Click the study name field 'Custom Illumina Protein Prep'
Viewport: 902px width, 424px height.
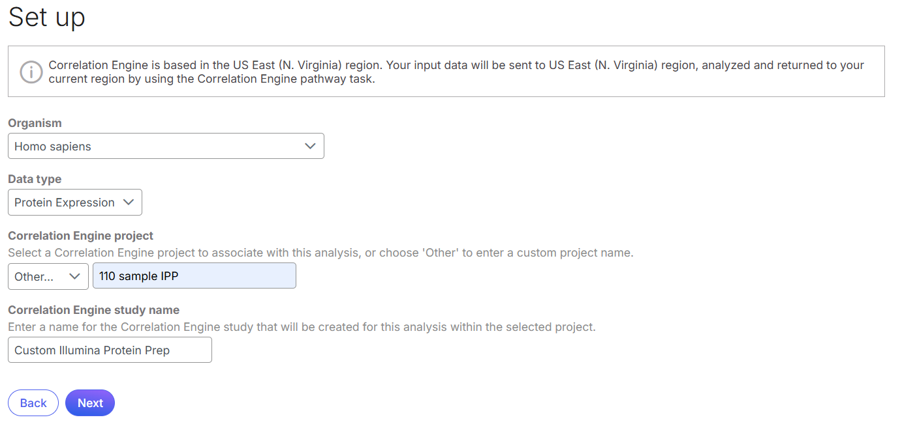[x=110, y=350]
